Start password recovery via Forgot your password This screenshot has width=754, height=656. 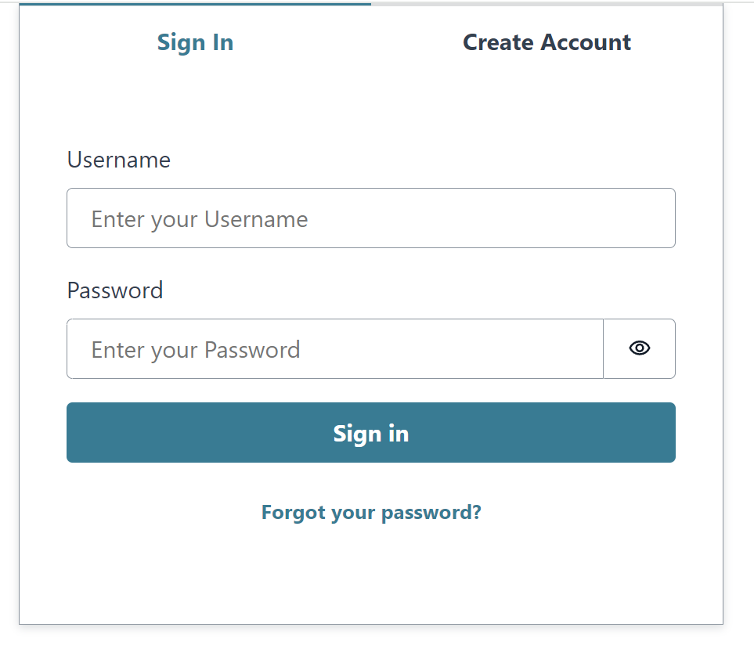[371, 513]
